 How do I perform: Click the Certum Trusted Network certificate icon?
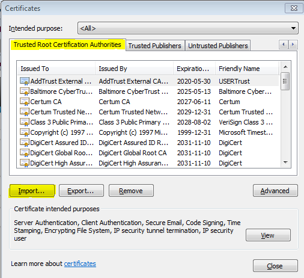(x=25, y=112)
